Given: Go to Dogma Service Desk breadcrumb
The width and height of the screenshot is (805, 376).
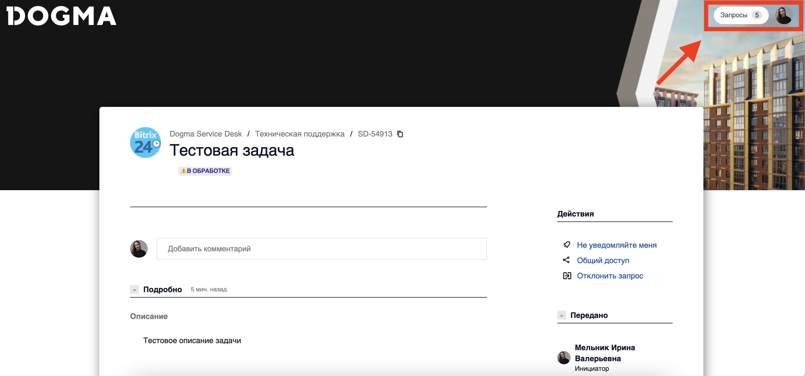Looking at the screenshot, I should click(x=205, y=134).
